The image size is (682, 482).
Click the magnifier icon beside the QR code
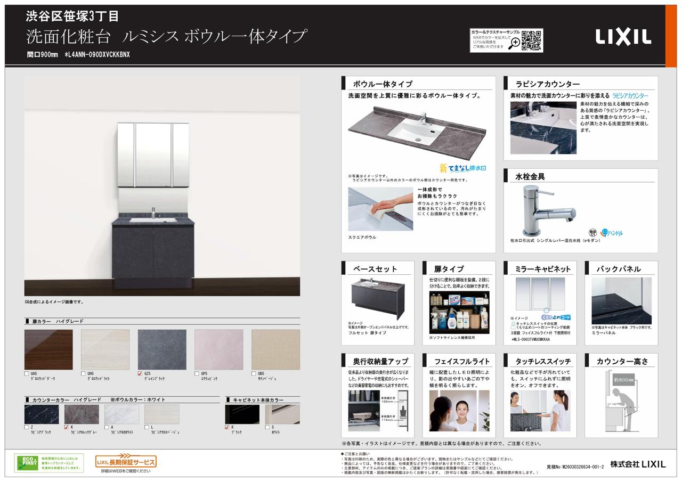click(x=514, y=44)
